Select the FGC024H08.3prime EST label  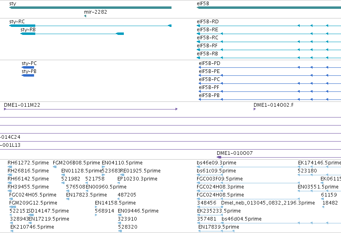point(220,187)
